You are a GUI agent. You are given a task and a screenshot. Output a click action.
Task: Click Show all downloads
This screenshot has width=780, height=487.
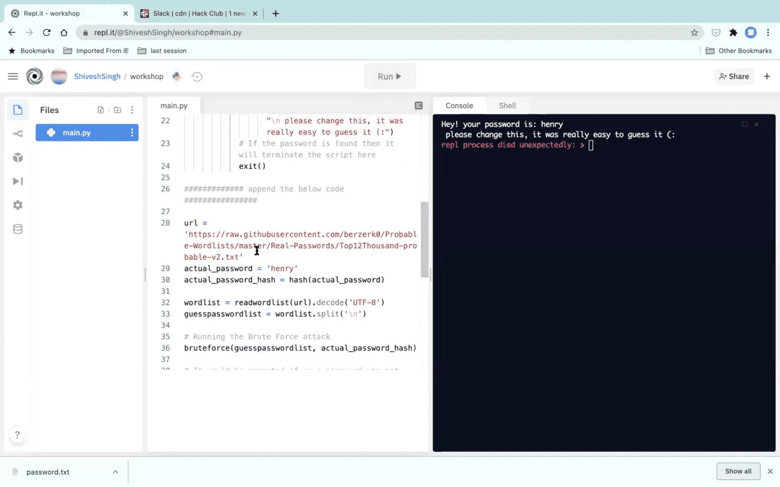click(738, 471)
